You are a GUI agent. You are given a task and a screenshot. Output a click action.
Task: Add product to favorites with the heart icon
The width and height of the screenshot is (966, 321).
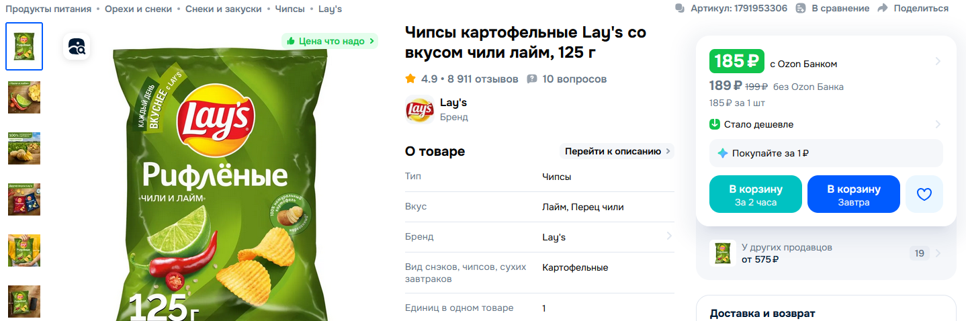click(924, 194)
